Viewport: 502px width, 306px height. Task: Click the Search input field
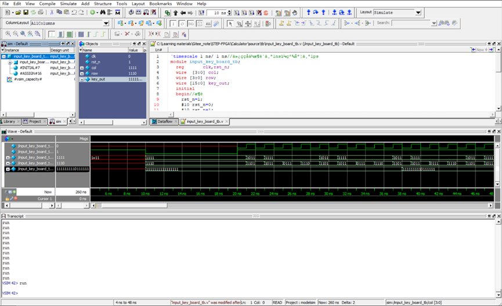(x=411, y=23)
